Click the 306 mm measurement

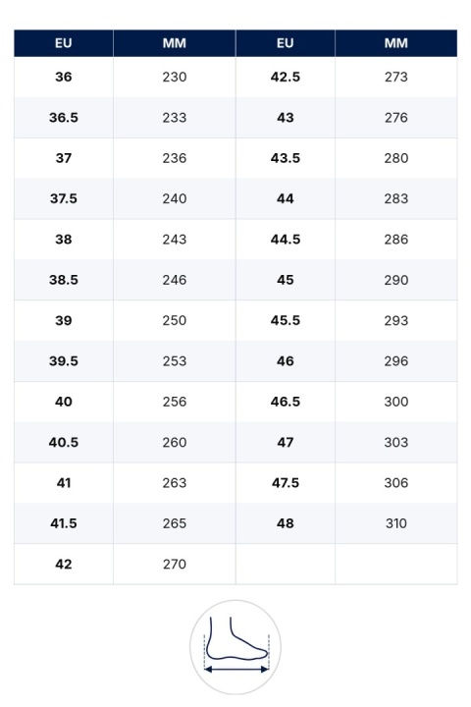tap(396, 483)
